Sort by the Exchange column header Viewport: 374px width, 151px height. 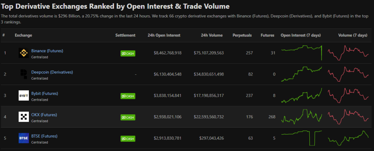click(23, 35)
